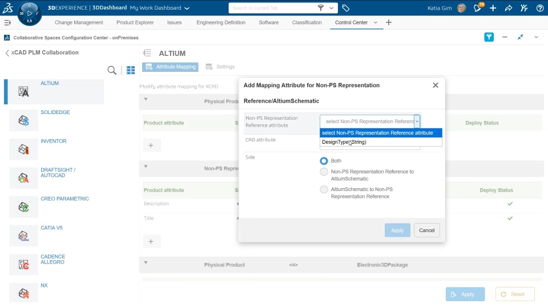The height and width of the screenshot is (308, 548).
Task: Select AltiumSchematic to Non-PS Representation Reference radio
Action: tap(324, 189)
